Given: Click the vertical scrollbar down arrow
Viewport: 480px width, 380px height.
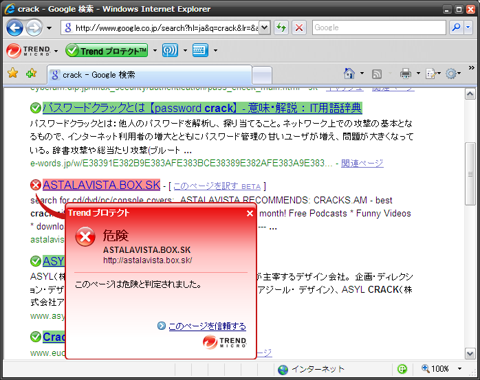Looking at the screenshot, I should pyautogui.click(x=470, y=353).
